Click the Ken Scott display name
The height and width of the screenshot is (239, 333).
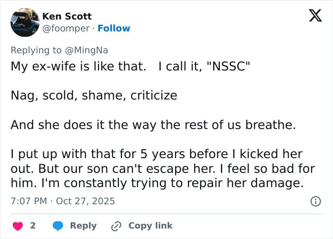click(67, 16)
